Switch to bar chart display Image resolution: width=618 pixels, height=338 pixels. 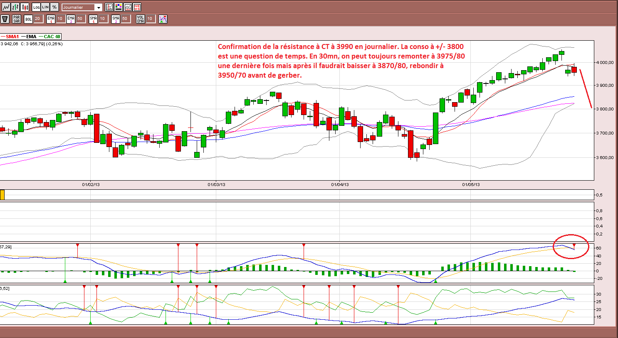pos(15,7)
